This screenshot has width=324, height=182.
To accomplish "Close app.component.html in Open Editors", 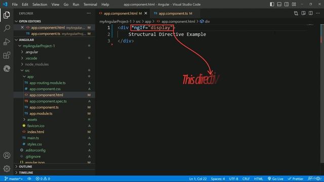I will click(x=22, y=27).
